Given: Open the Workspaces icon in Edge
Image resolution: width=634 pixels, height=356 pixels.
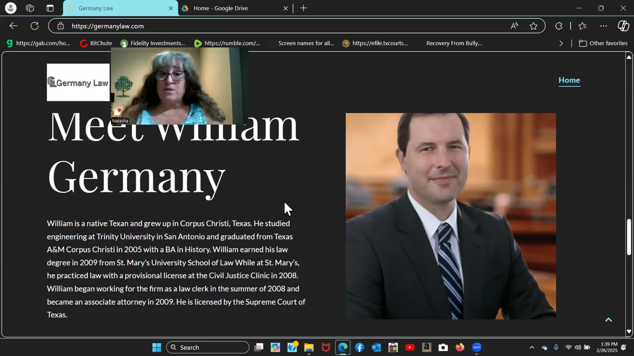Looking at the screenshot, I should pyautogui.click(x=30, y=8).
